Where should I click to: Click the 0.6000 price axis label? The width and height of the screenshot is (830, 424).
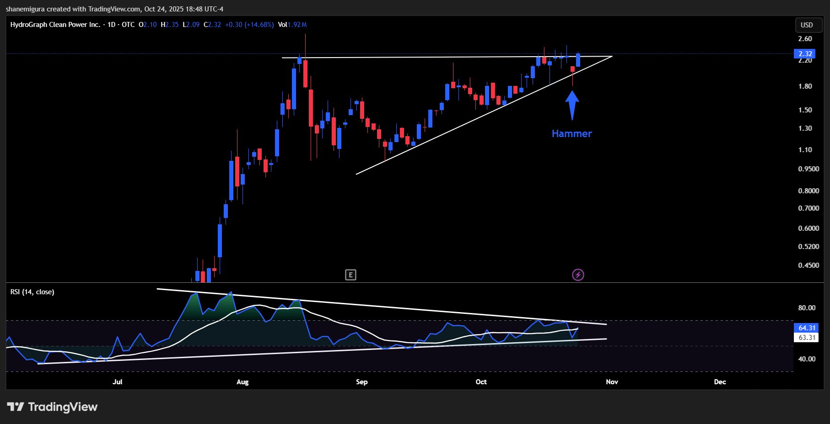pos(808,228)
